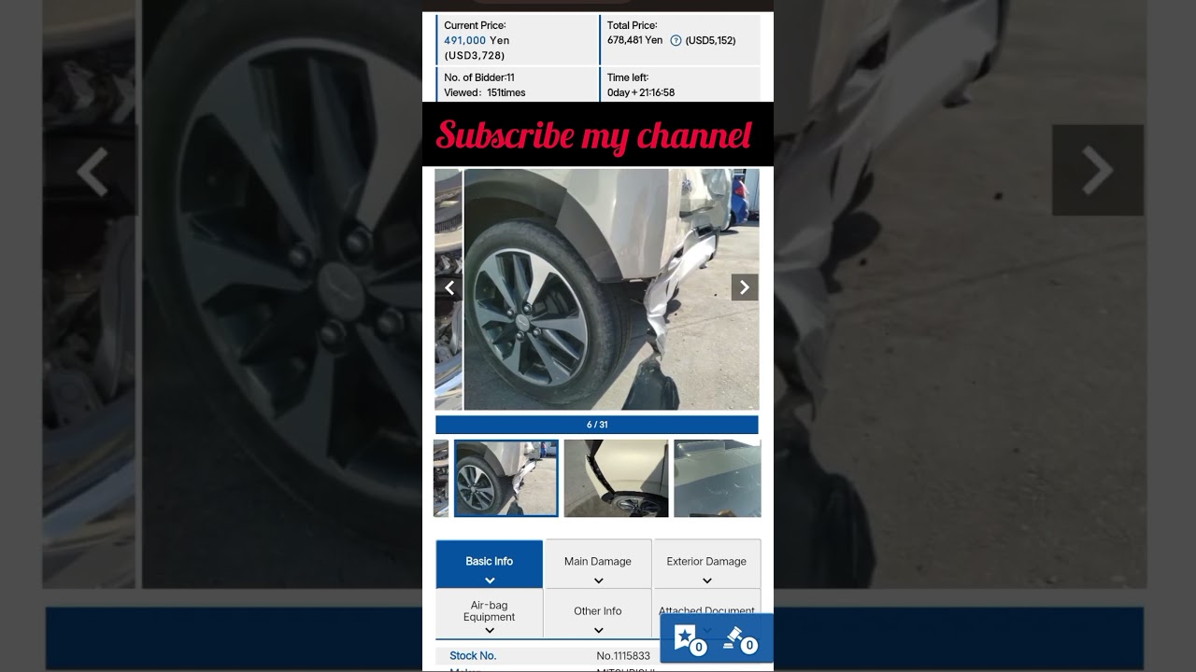Open the Air-bag Equipment tab

tap(490, 613)
